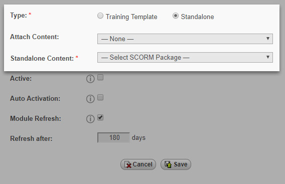Choose the Standalone radio option
Viewport: 285px width, 184px height.
pyautogui.click(x=176, y=16)
